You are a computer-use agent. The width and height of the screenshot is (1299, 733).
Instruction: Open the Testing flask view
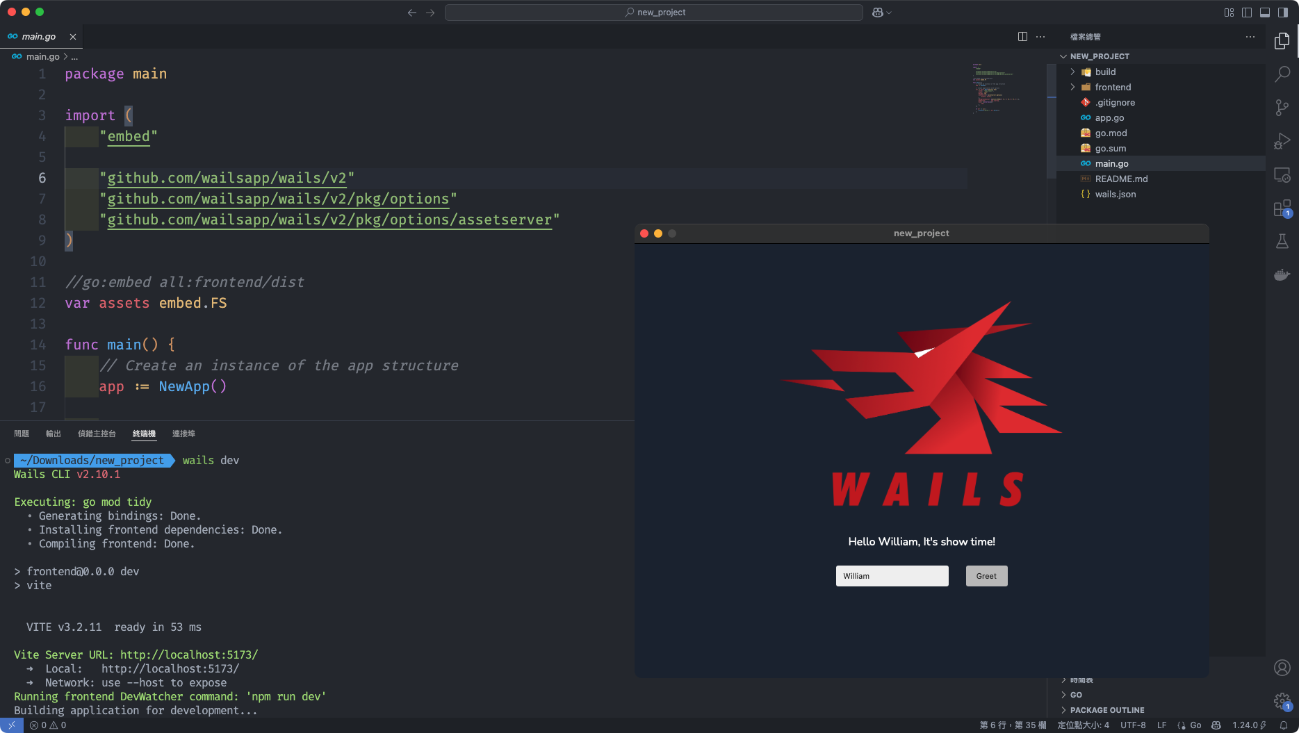coord(1282,241)
